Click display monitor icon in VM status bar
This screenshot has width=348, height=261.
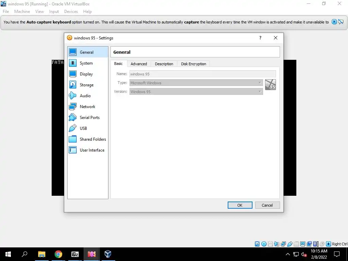click(303, 244)
